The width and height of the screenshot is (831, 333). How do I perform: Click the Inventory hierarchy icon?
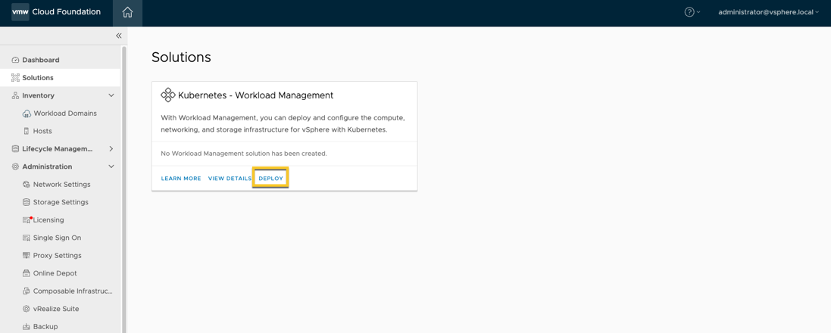coord(15,95)
